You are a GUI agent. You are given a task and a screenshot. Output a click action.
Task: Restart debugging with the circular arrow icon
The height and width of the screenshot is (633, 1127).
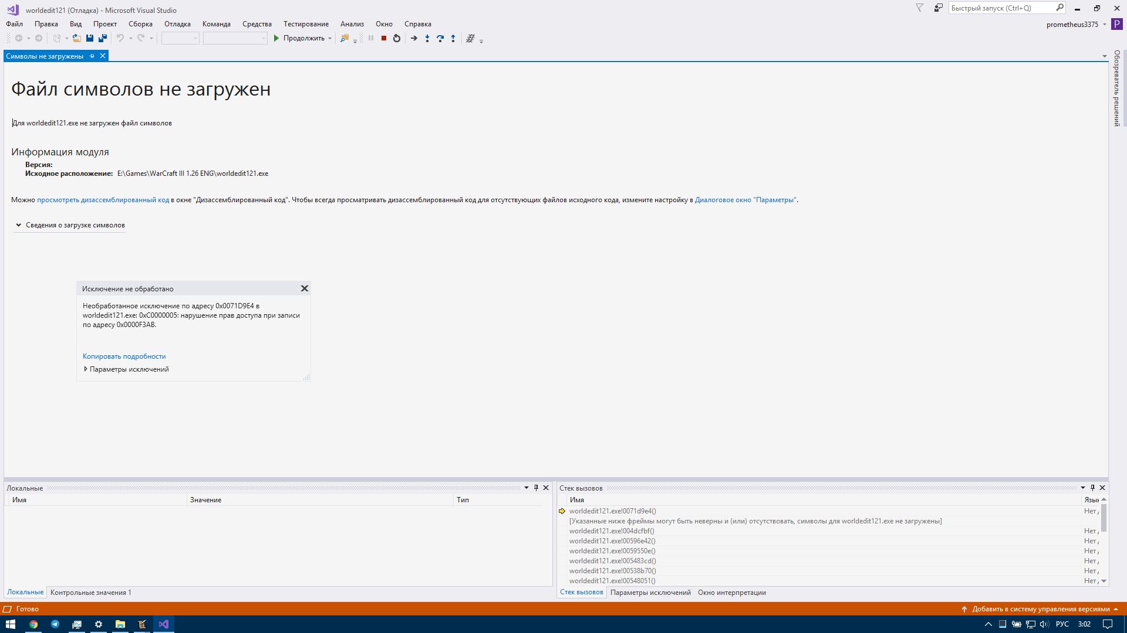397,38
